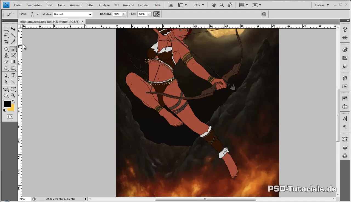Close the elfenamazone.psd document tab
Viewport: 351px width, 202px height.
click(83, 21)
